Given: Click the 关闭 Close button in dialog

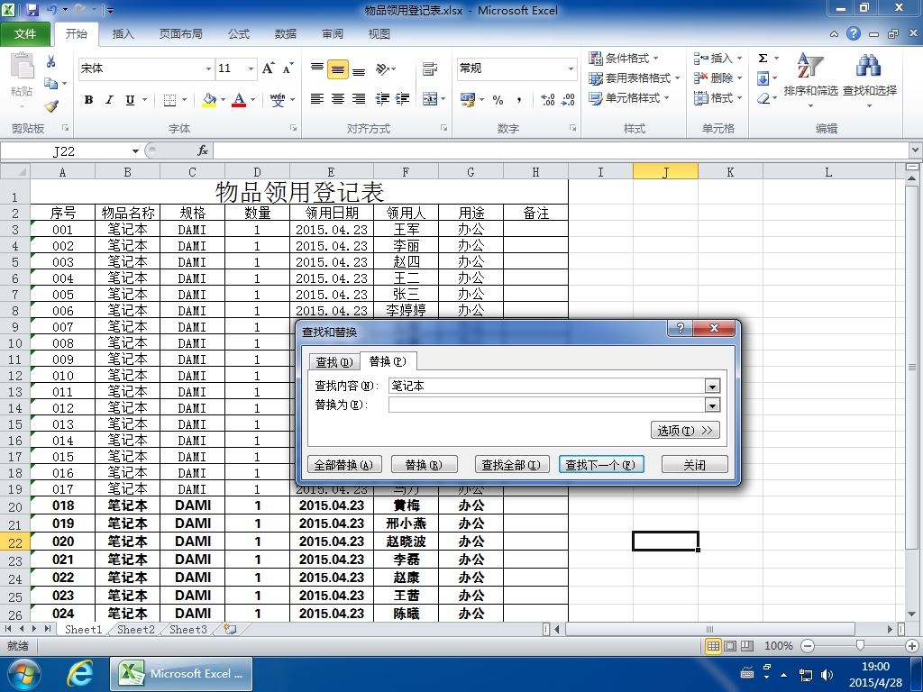Looking at the screenshot, I should pyautogui.click(x=695, y=465).
